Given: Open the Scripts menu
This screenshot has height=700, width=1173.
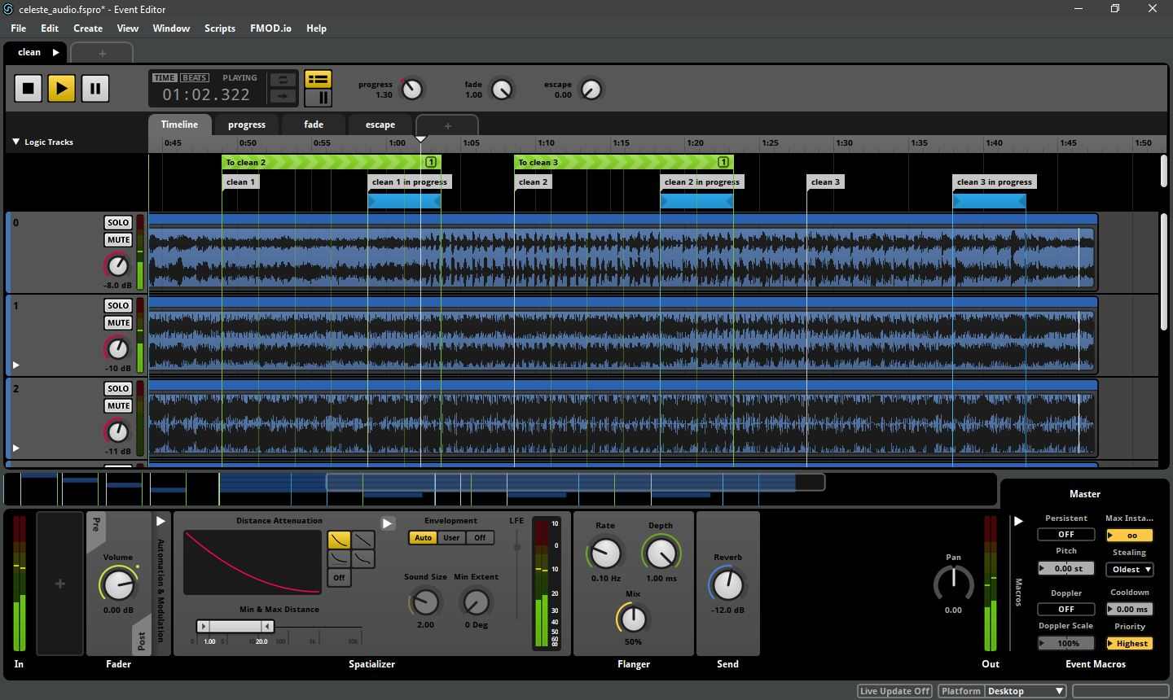Looking at the screenshot, I should (219, 28).
